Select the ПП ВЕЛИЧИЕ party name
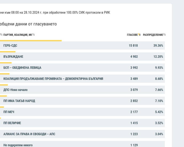The image size is (184, 147). click(x=12, y=123)
